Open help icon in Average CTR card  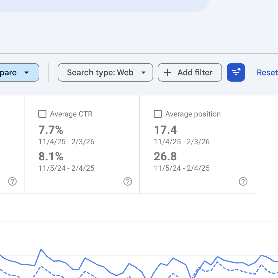click(x=127, y=181)
